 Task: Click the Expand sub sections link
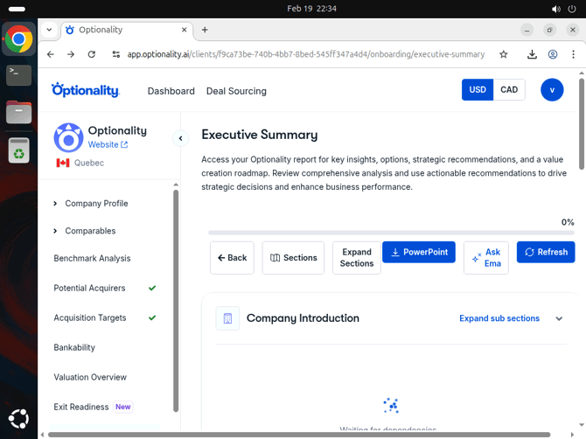499,318
